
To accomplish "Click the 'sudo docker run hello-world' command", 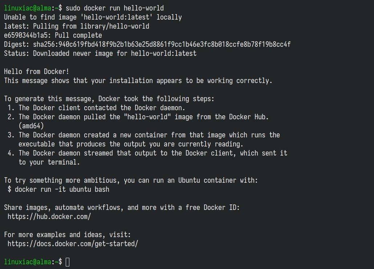I will click(115, 8).
